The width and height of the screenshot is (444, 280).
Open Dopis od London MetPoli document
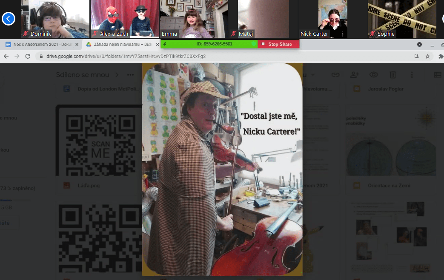point(108,89)
